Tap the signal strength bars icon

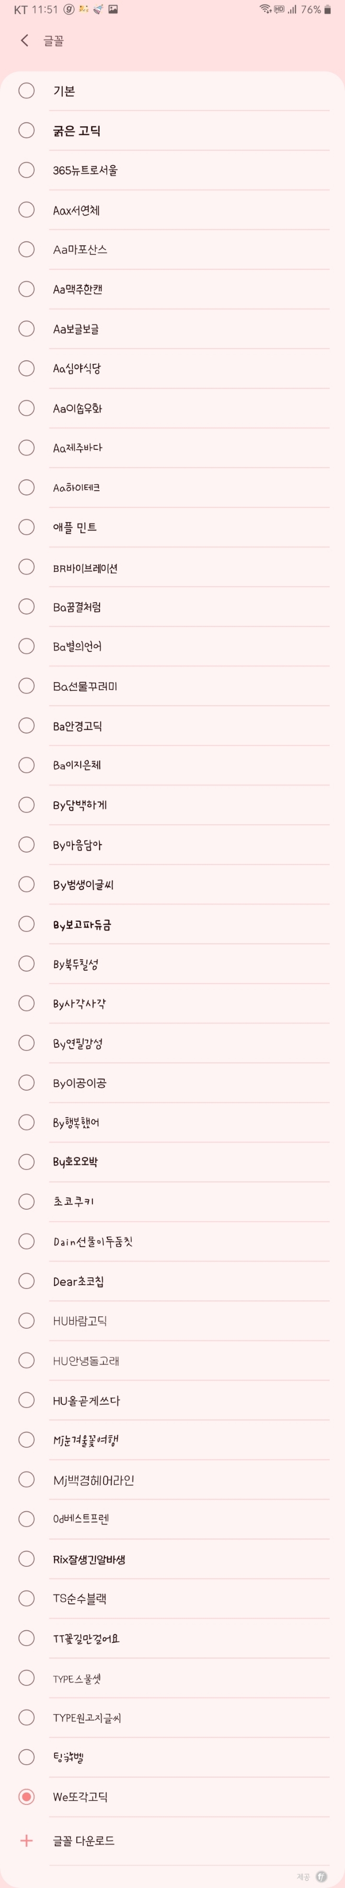292,10
